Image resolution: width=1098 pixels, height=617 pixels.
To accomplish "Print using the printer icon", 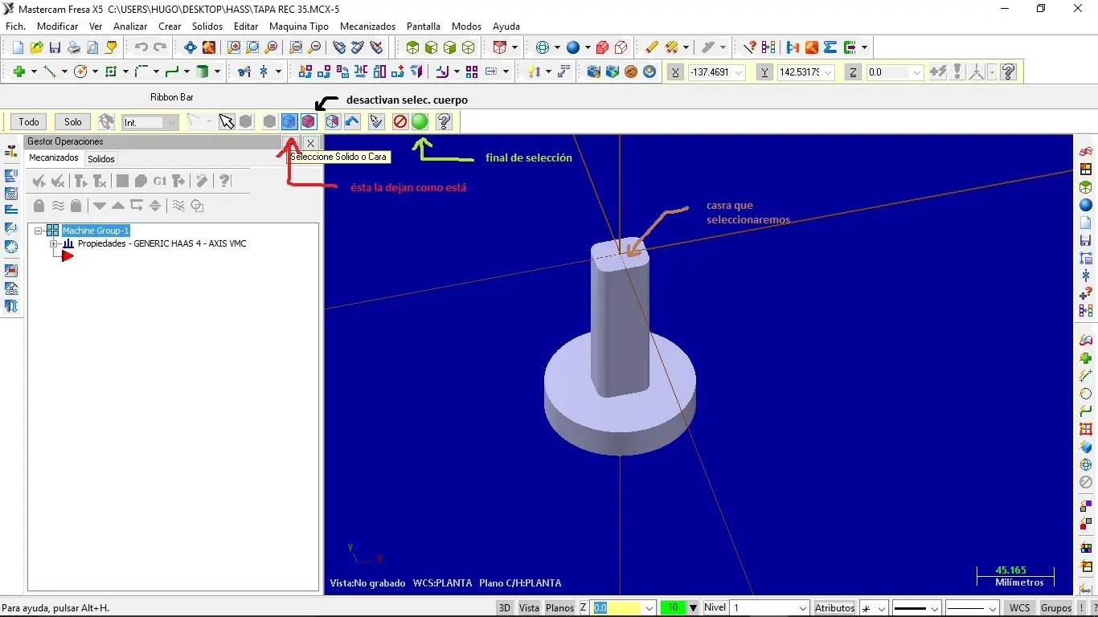I will tap(73, 47).
